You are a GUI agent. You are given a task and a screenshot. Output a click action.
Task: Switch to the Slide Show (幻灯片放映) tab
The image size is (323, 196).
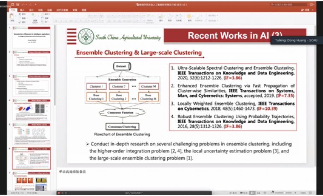coord(61,11)
